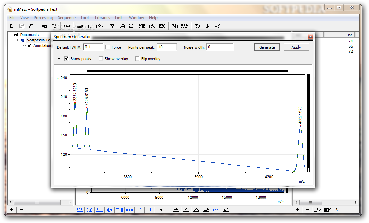
Task: Click the export arrow-to-page icon
Action: (x=217, y=26)
